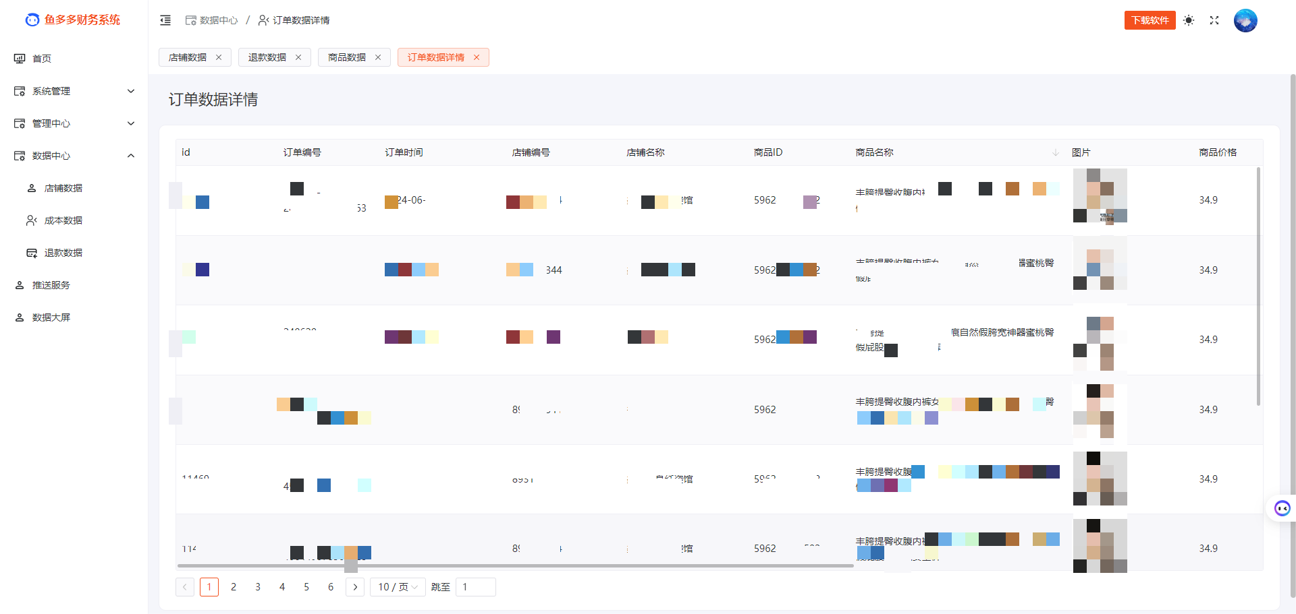The width and height of the screenshot is (1296, 614).
Task: Switch to the 商品数据 tab
Action: coord(346,57)
